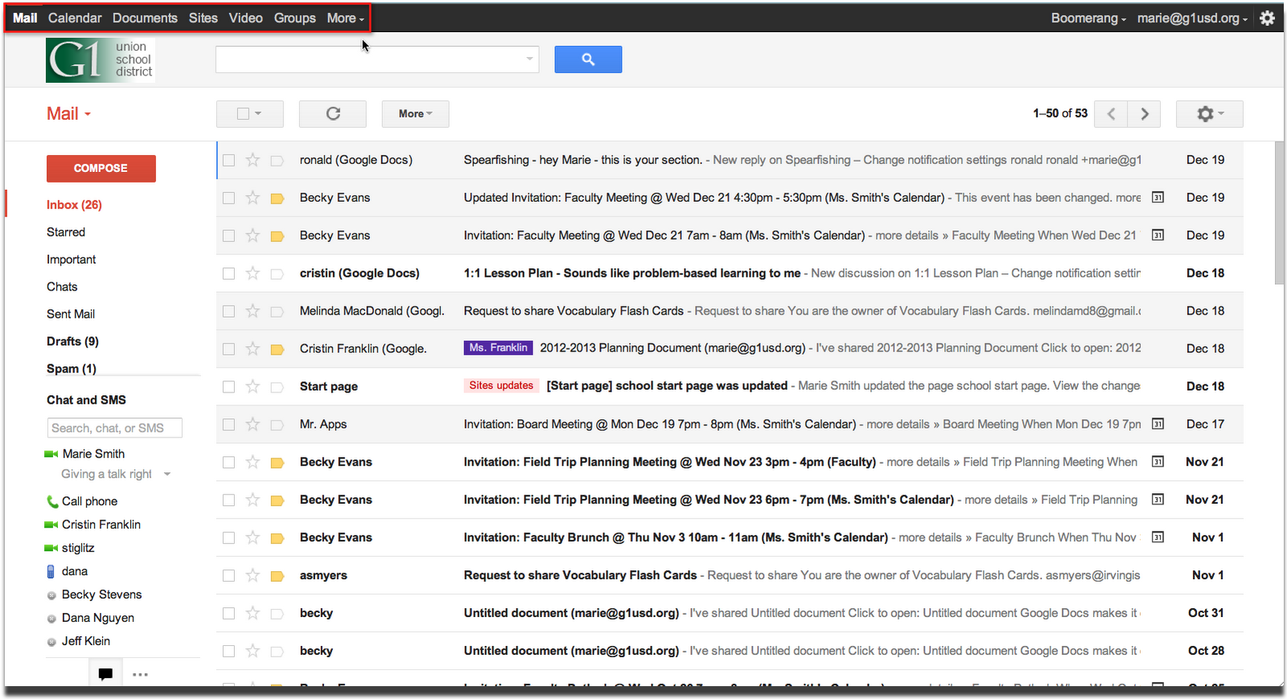Click the blue search magnifier button
The width and height of the screenshot is (1287, 699).
588,60
